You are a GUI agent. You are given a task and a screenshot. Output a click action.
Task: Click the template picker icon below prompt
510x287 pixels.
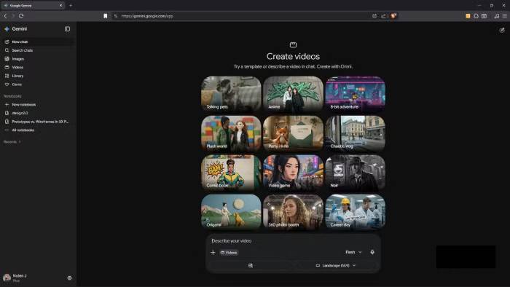point(251,266)
